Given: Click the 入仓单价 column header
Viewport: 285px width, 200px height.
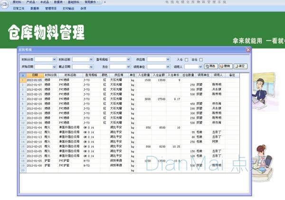Looking at the screenshot, I should point(173,75).
